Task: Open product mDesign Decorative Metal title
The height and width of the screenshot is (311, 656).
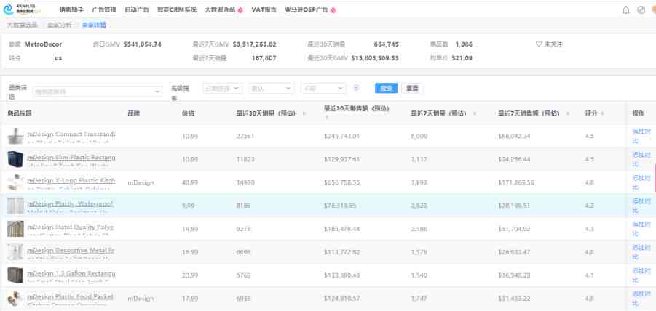Action: tap(71, 251)
